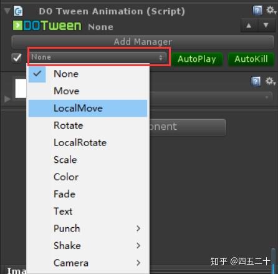Click the C# script icon for DOTween Animation
Viewport: 278px width, 274px height.
pyautogui.click(x=18, y=11)
